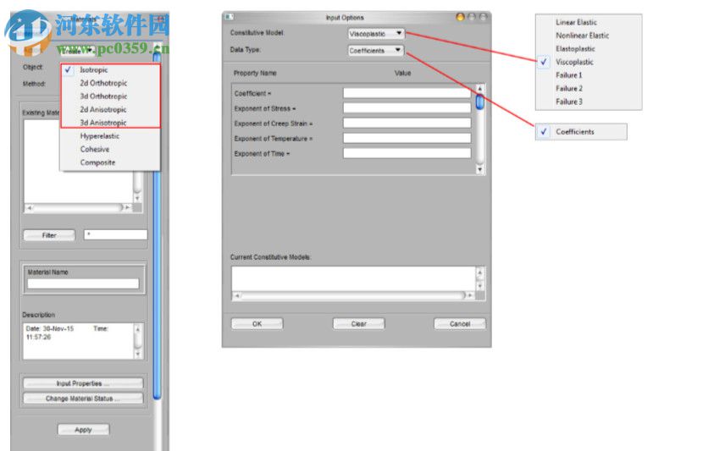Click OK in Input Options dialog
Screen dimensions: 703x451
pyautogui.click(x=257, y=323)
